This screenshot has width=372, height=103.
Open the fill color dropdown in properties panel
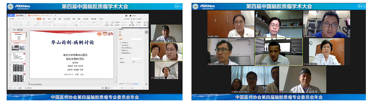coord(137,59)
